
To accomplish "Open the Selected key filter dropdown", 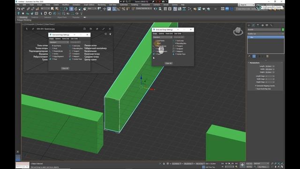I will tap(261, 163).
